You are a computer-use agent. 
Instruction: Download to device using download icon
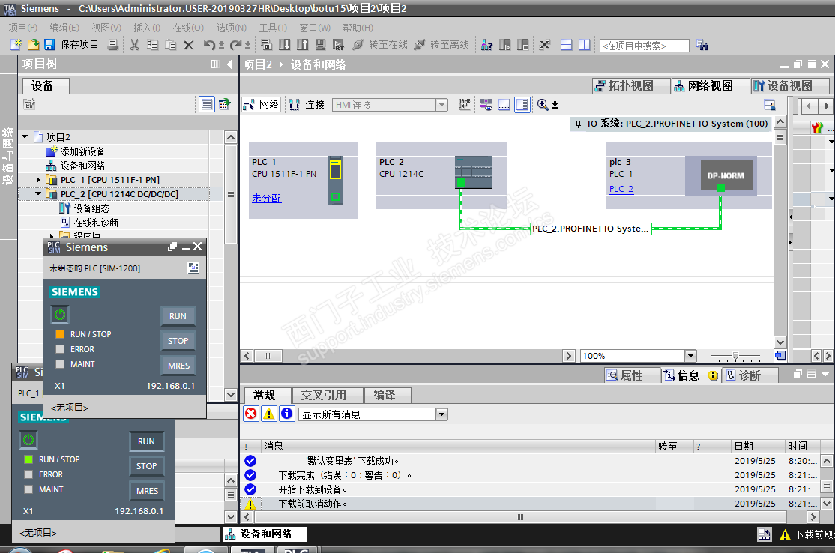click(284, 45)
